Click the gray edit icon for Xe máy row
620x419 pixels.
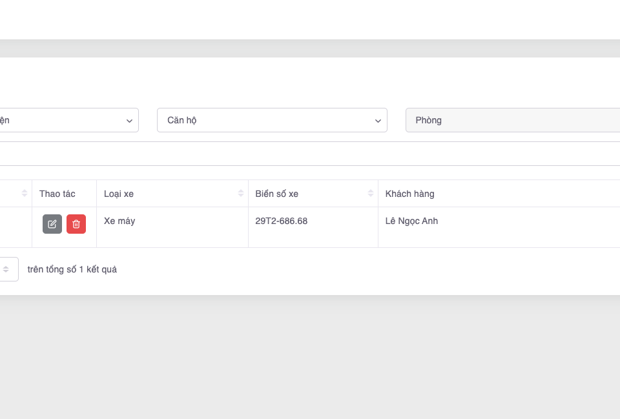pyautogui.click(x=52, y=224)
